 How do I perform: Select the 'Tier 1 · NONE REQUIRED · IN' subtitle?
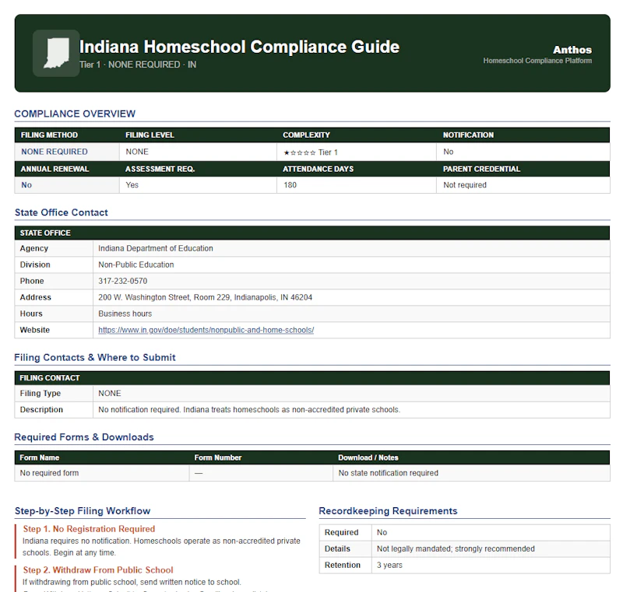[x=138, y=65]
